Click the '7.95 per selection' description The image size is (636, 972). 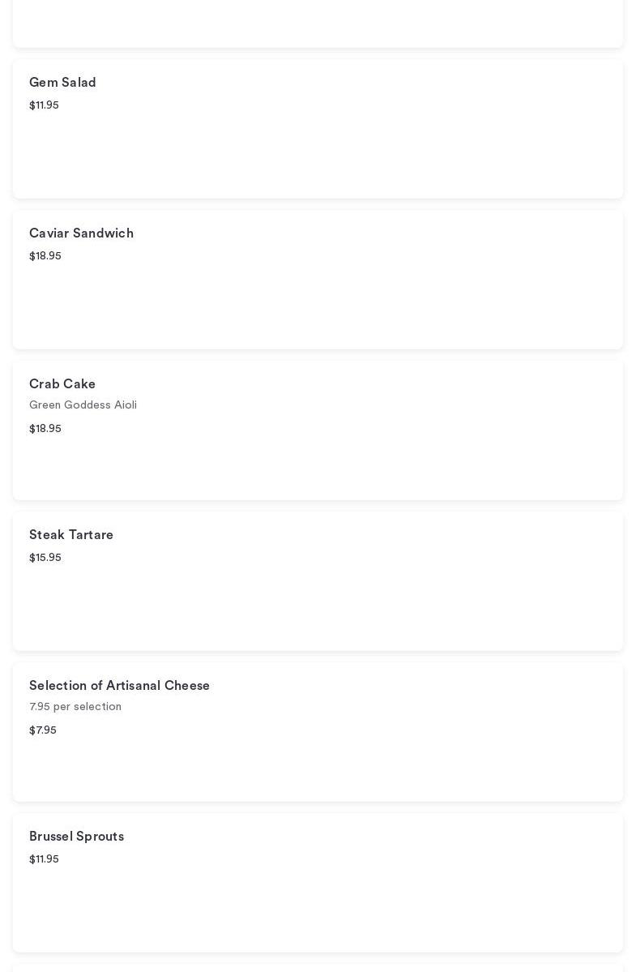tap(75, 707)
